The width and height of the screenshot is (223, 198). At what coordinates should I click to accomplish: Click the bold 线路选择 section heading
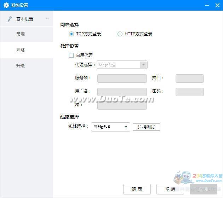click(69, 117)
